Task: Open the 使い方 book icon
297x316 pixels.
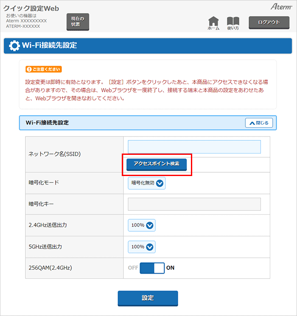Action: (x=233, y=23)
